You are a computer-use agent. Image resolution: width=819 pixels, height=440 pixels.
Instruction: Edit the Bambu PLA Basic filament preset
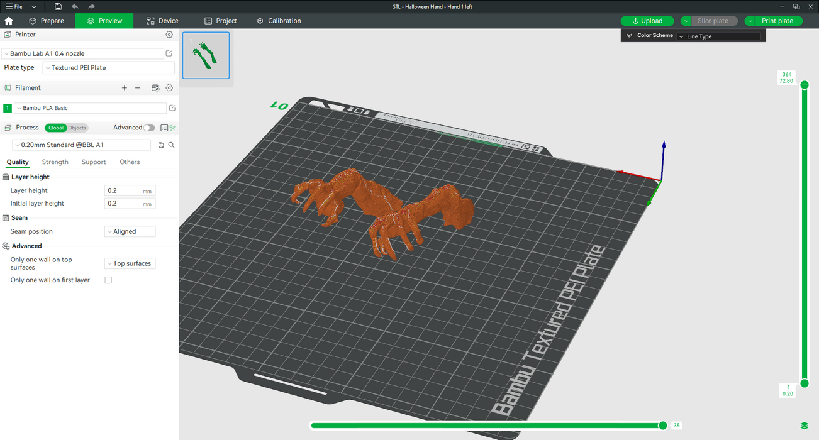coord(172,108)
